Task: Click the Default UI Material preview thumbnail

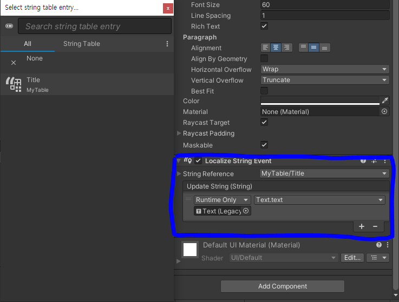Action: pos(190,250)
